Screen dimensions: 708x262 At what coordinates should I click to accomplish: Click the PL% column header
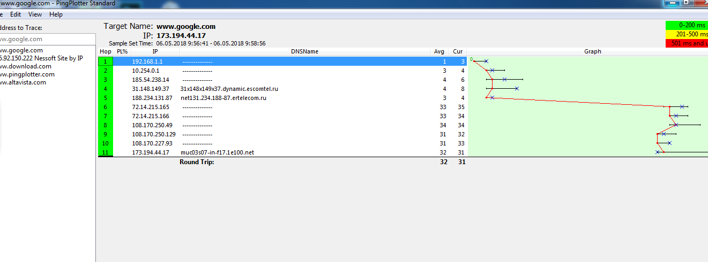[x=122, y=52]
